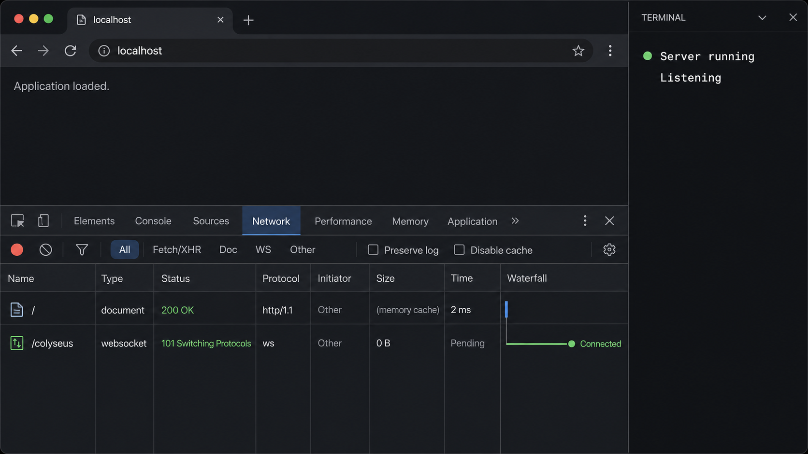
Task: Open the browser three-dot menu
Action: tap(610, 51)
